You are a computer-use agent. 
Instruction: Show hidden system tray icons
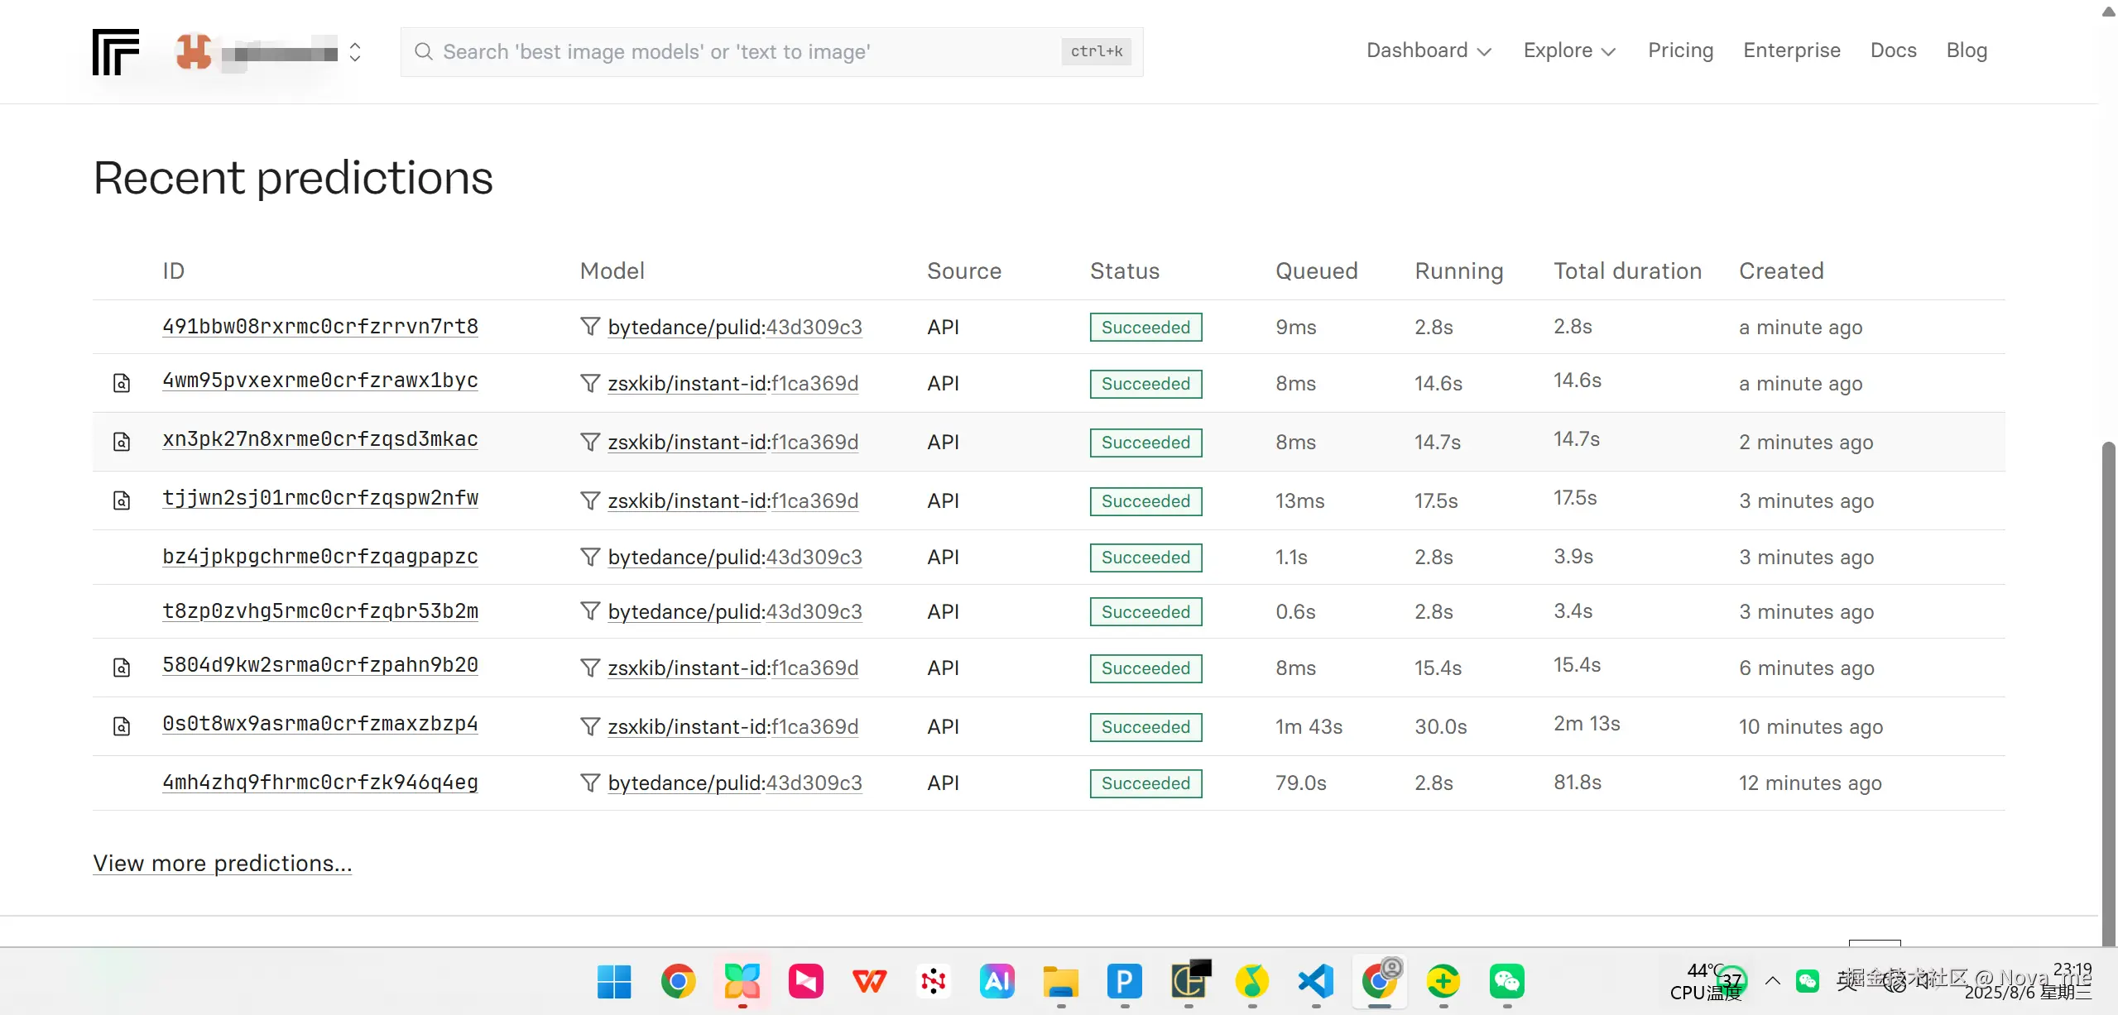coord(1773,981)
